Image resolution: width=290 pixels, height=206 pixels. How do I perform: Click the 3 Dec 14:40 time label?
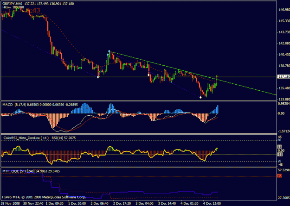click(x=168, y=203)
